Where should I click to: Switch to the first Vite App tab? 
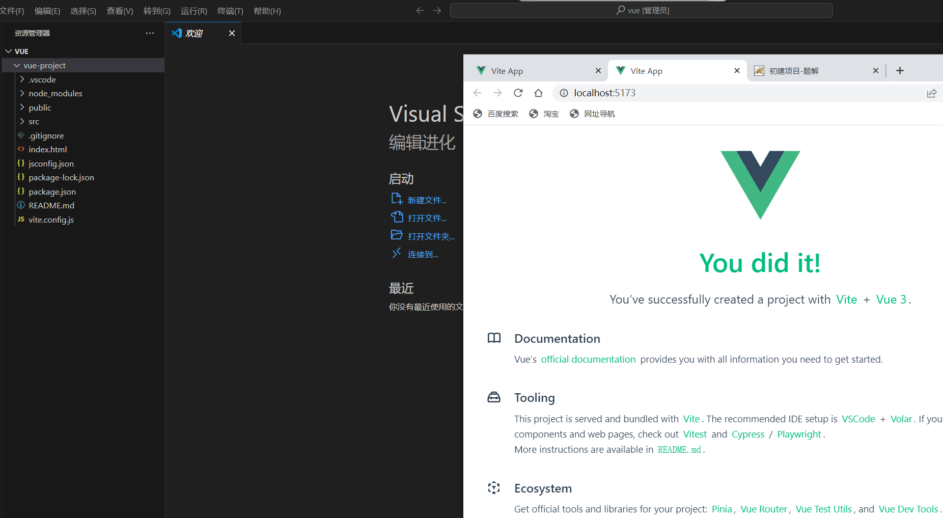tap(537, 71)
